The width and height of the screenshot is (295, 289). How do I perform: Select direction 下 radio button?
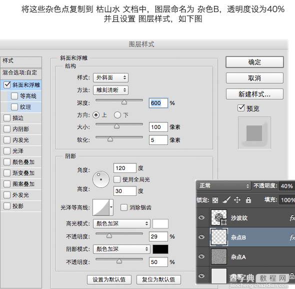click(x=117, y=115)
